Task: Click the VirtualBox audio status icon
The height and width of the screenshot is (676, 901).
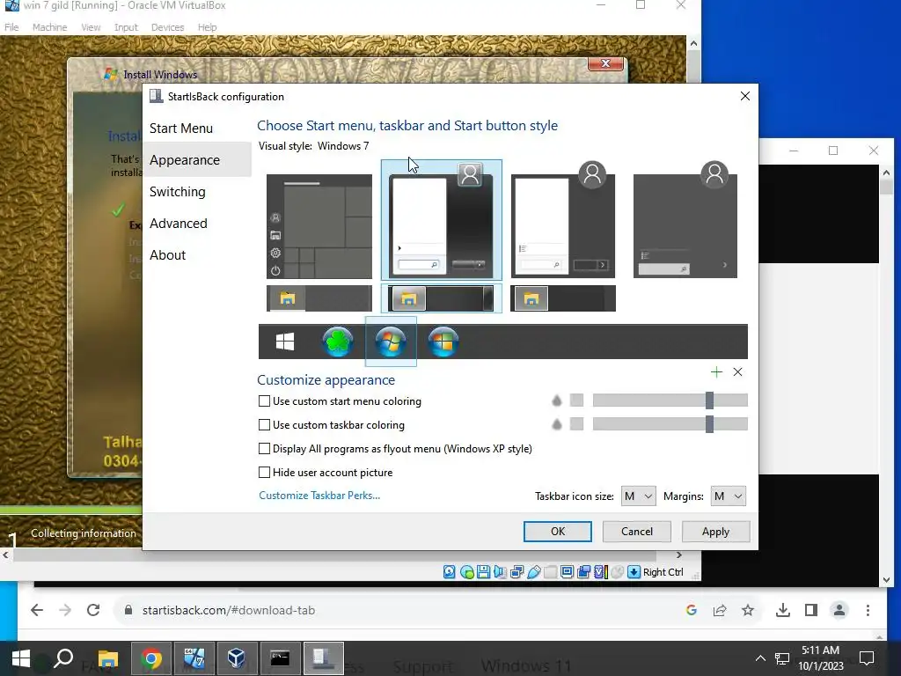Action: (500, 572)
